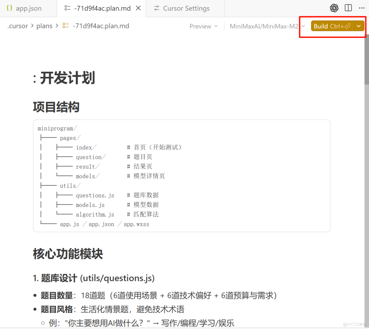Click the plan checklist icon on the plan.md tab
Image resolution: width=369 pixels, height=329 pixels.
click(x=67, y=8)
